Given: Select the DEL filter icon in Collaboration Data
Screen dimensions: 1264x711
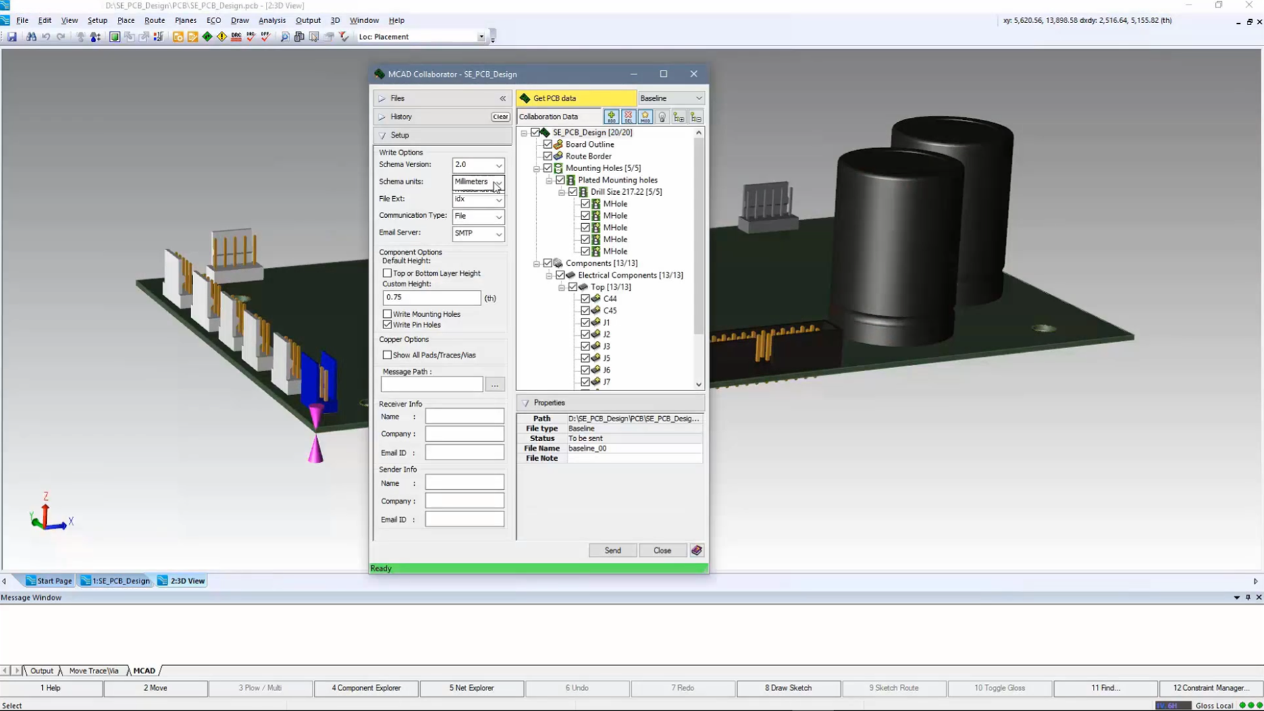Looking at the screenshot, I should [628, 117].
